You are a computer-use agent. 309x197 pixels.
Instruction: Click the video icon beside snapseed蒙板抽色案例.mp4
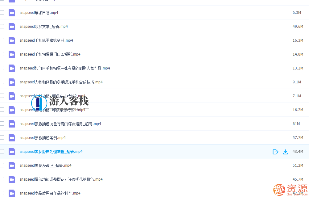point(12,138)
